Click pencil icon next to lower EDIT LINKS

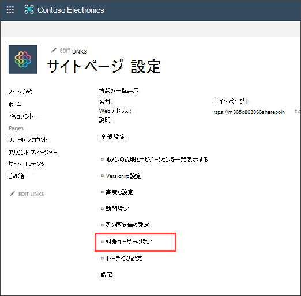(12, 193)
